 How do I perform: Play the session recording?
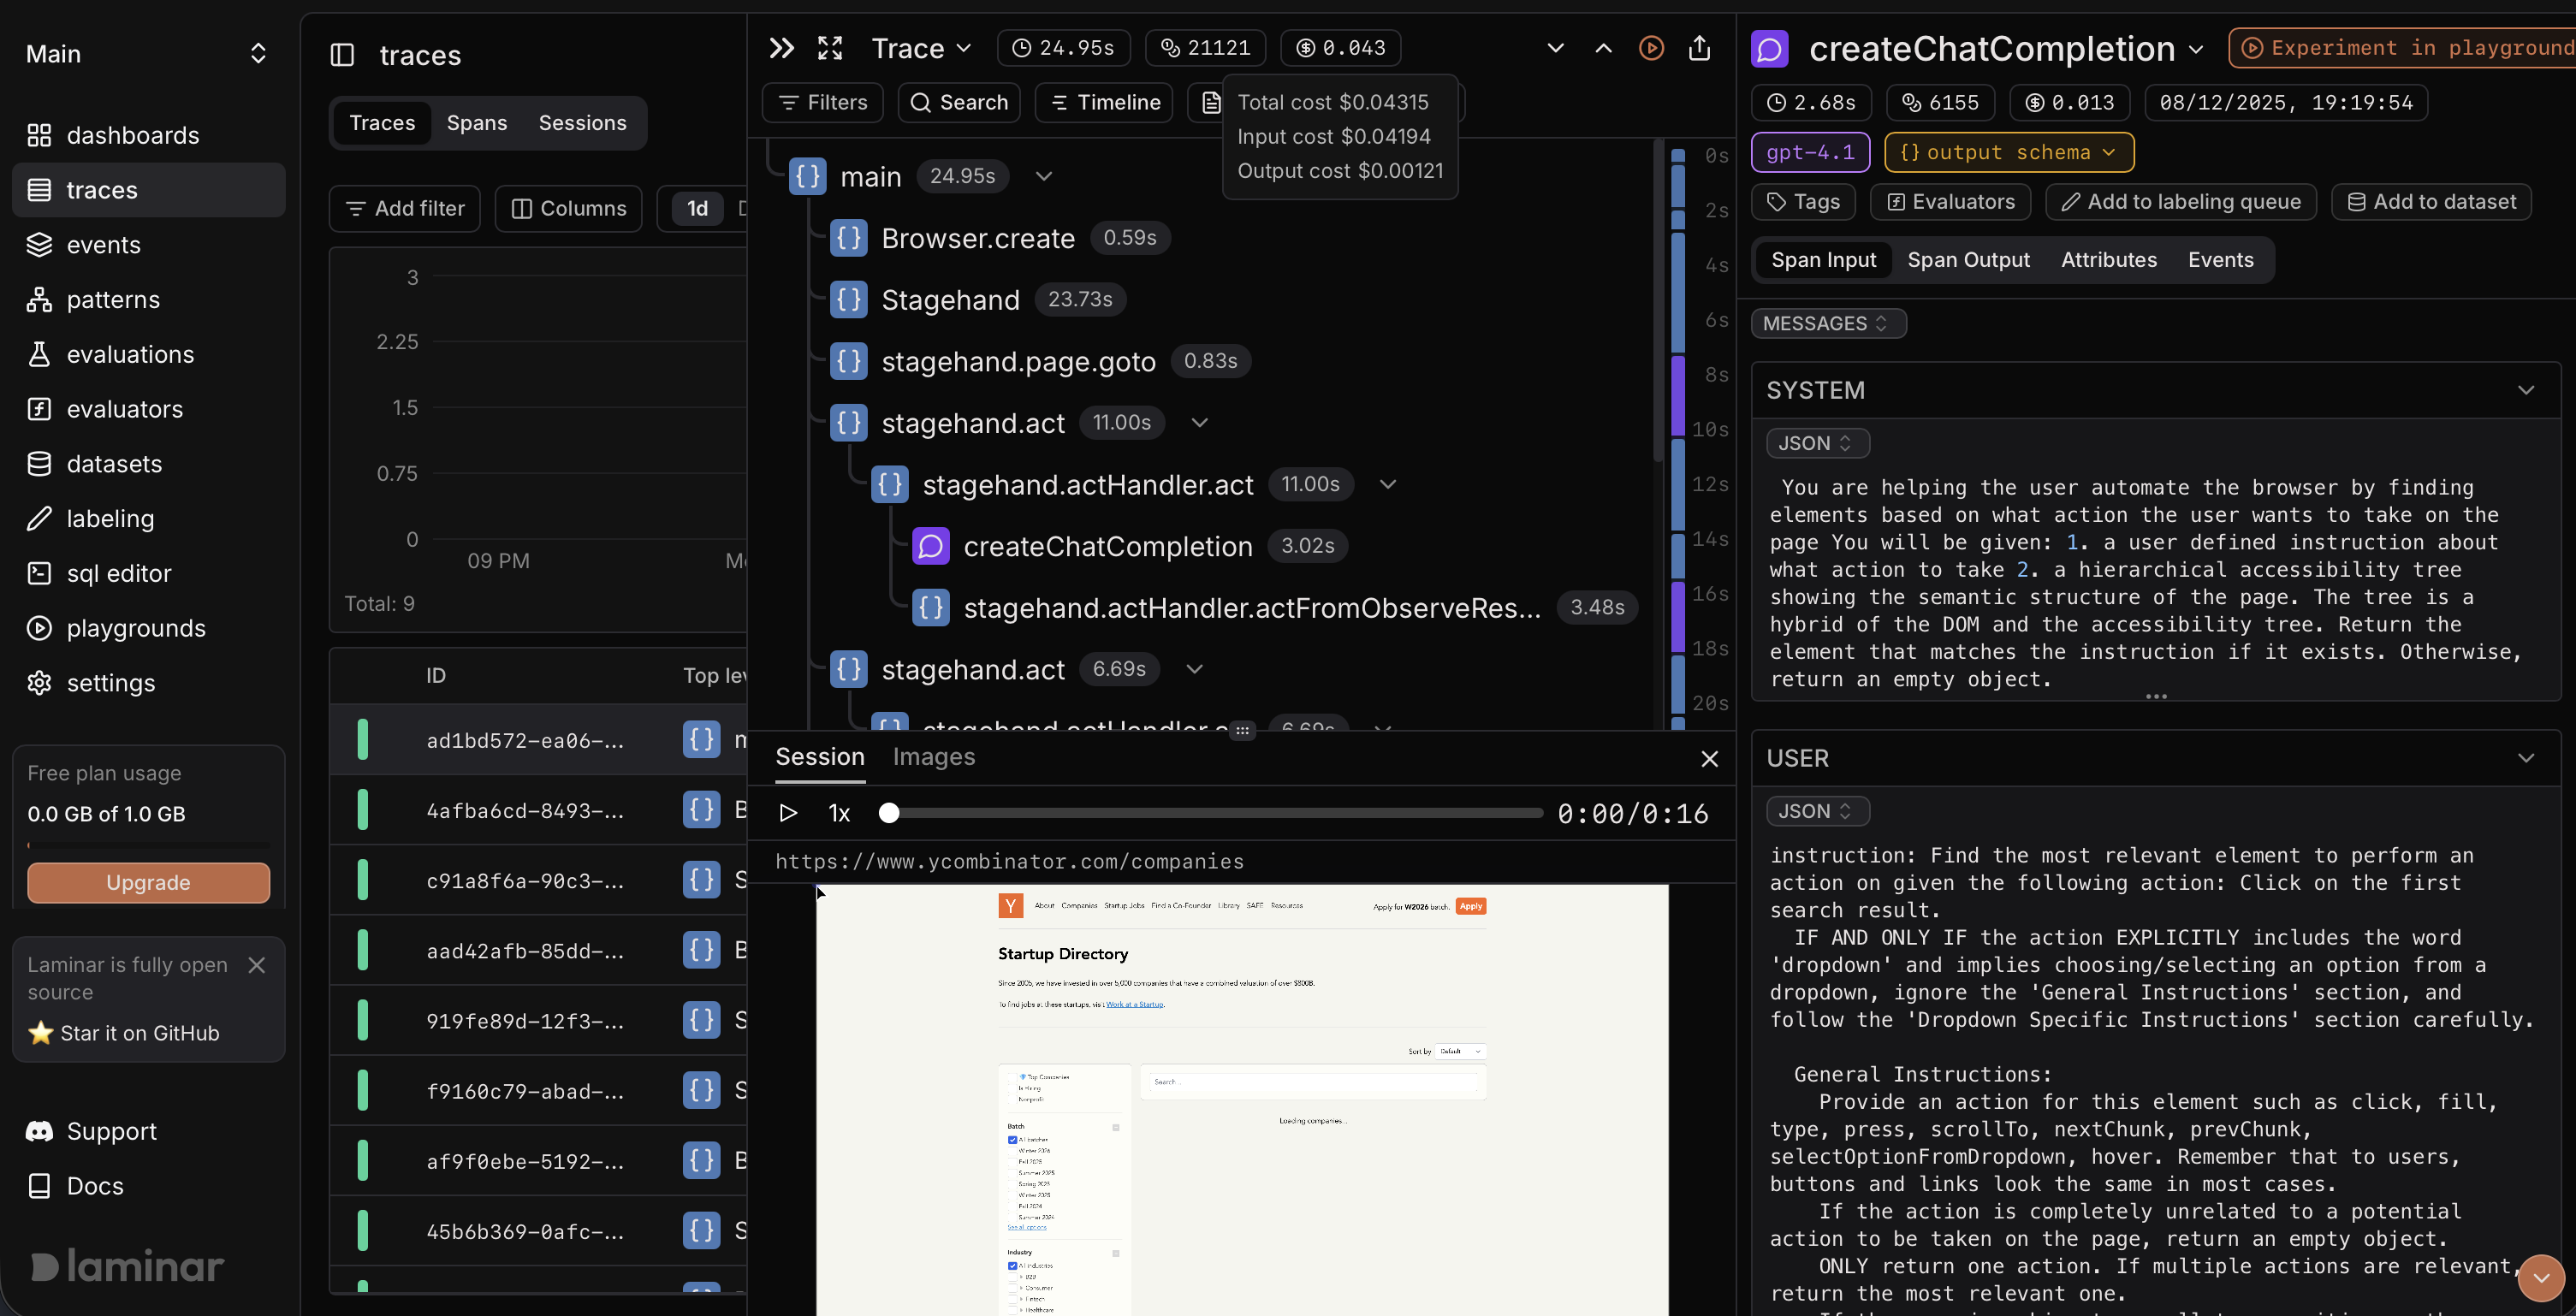(788, 813)
